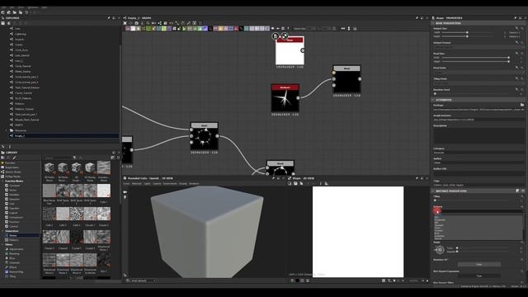
Task: Collapse the Generators category in Library
Action: [2, 231]
